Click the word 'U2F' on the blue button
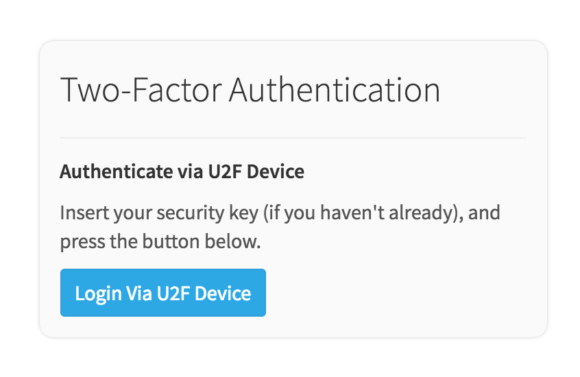This screenshot has height=377, width=580. 173,293
